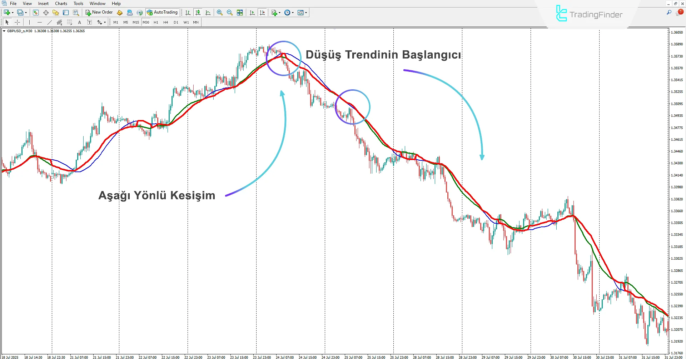Select the horizontal line tool

coord(39,22)
